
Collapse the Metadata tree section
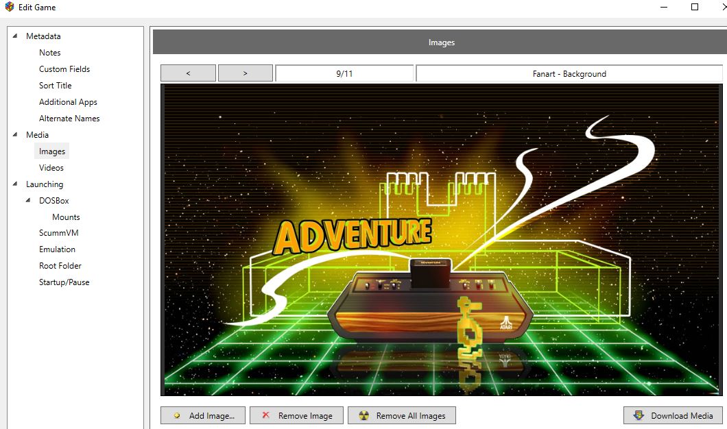pos(15,36)
